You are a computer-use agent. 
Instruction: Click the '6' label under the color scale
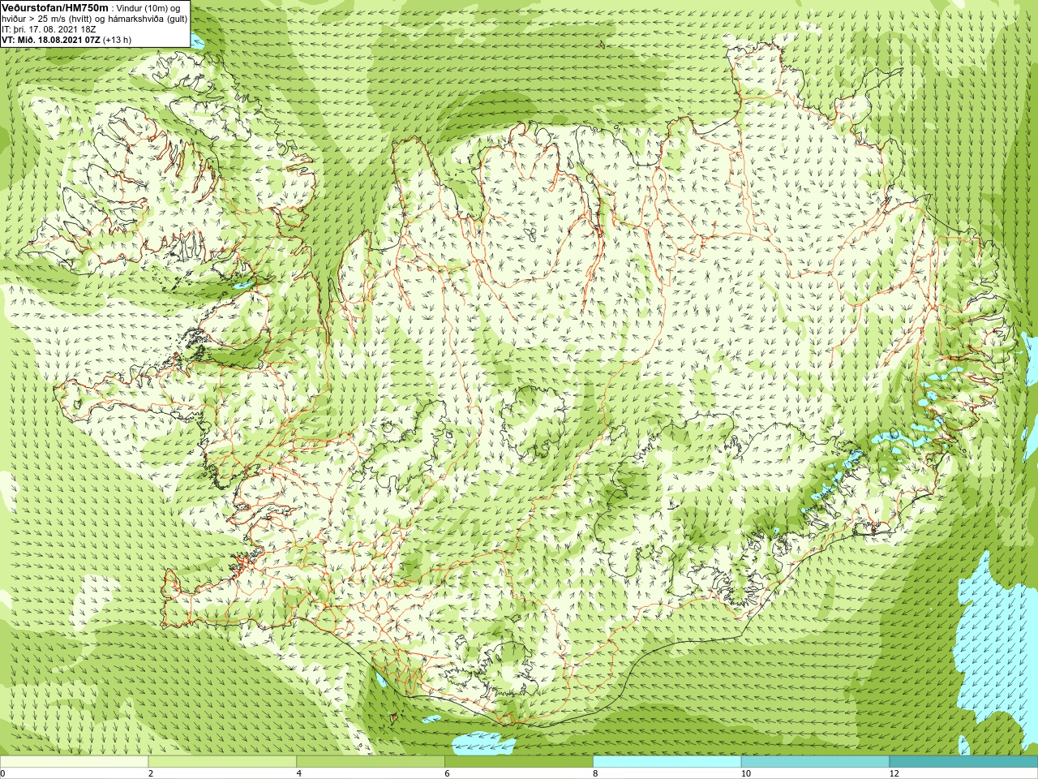[447, 773]
